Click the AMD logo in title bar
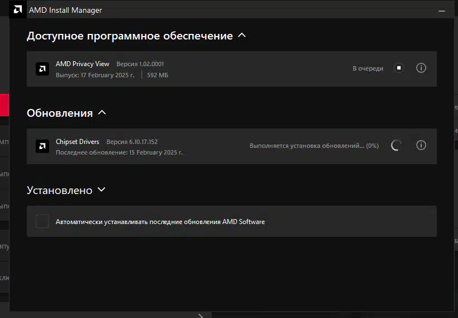This screenshot has width=458, height=318. [18, 10]
